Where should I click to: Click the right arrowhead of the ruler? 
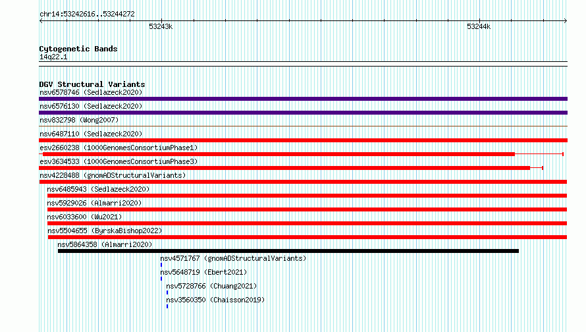566,21
